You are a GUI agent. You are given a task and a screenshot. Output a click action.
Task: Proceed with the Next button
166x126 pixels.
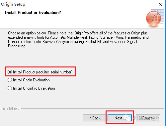click(x=120, y=118)
